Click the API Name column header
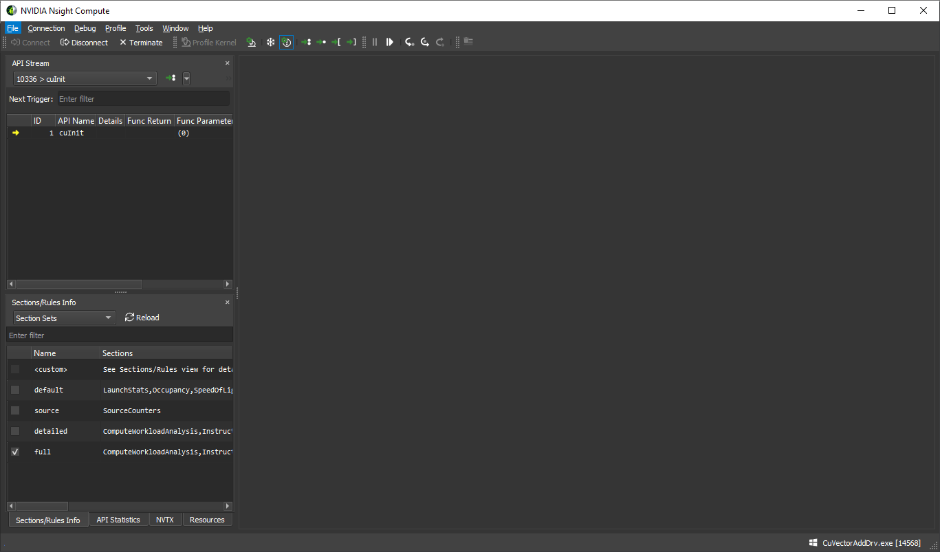940x552 pixels. (76, 121)
